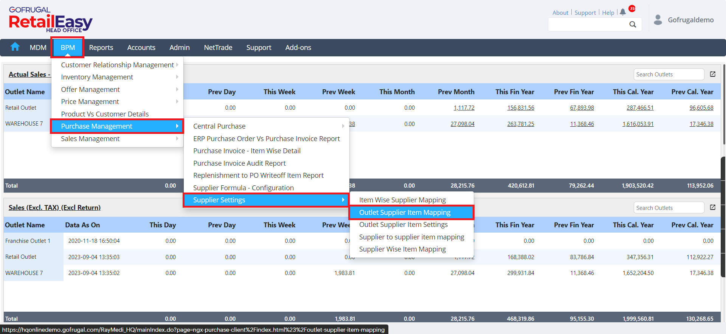Open the 156,831.56 This Fin Year value

(520, 108)
